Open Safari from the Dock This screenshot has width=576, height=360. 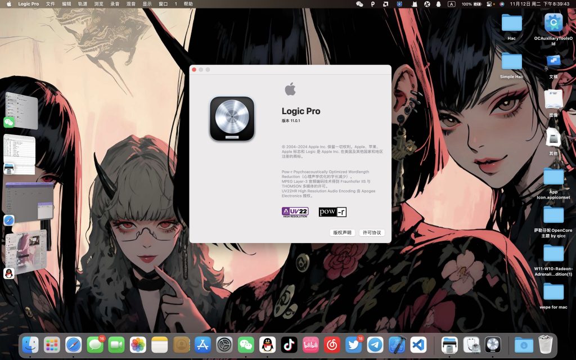pyautogui.click(x=74, y=345)
